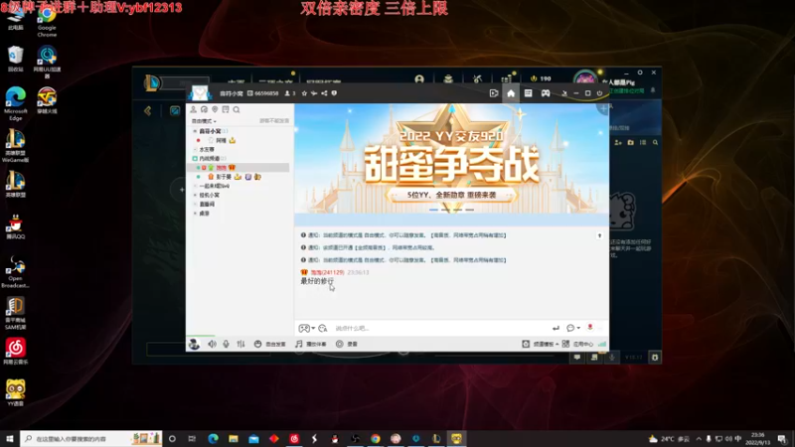The width and height of the screenshot is (795, 447).
Task: Open Windows Start menu
Action: pos(10,438)
